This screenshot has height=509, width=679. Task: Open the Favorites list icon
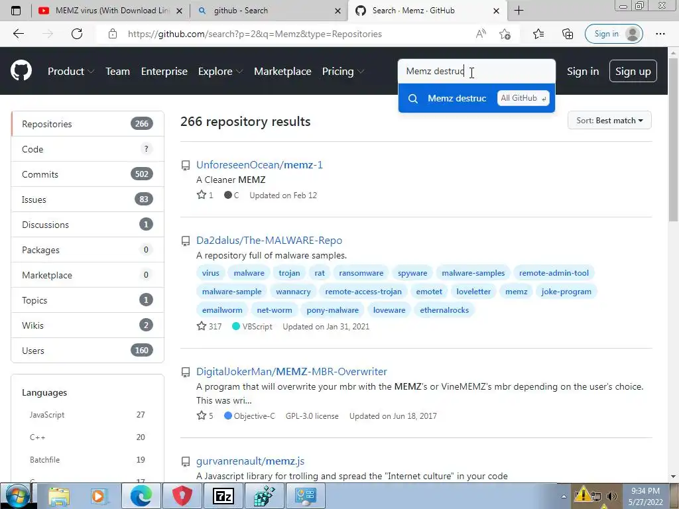[538, 34]
